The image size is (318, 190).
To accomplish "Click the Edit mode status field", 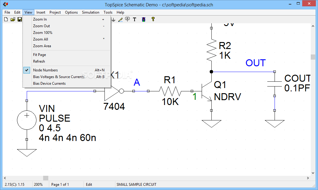I will coord(99,184).
